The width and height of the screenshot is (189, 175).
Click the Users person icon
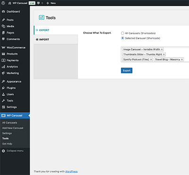pyautogui.click(x=3, y=94)
